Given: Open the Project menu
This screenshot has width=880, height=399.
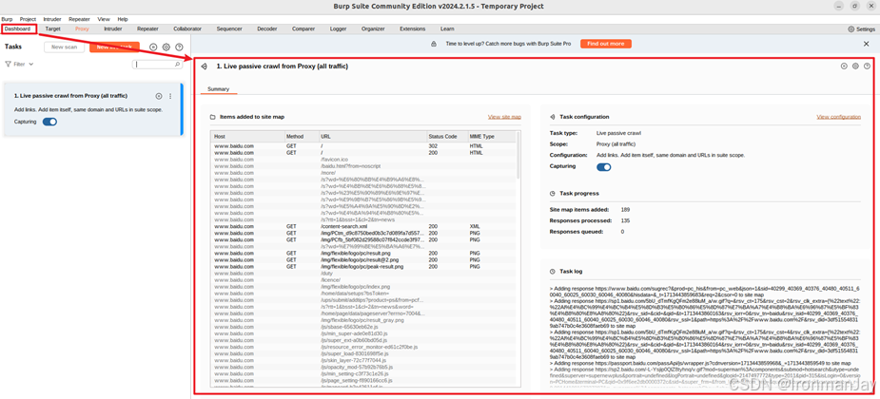Looking at the screenshot, I should pos(28,19).
